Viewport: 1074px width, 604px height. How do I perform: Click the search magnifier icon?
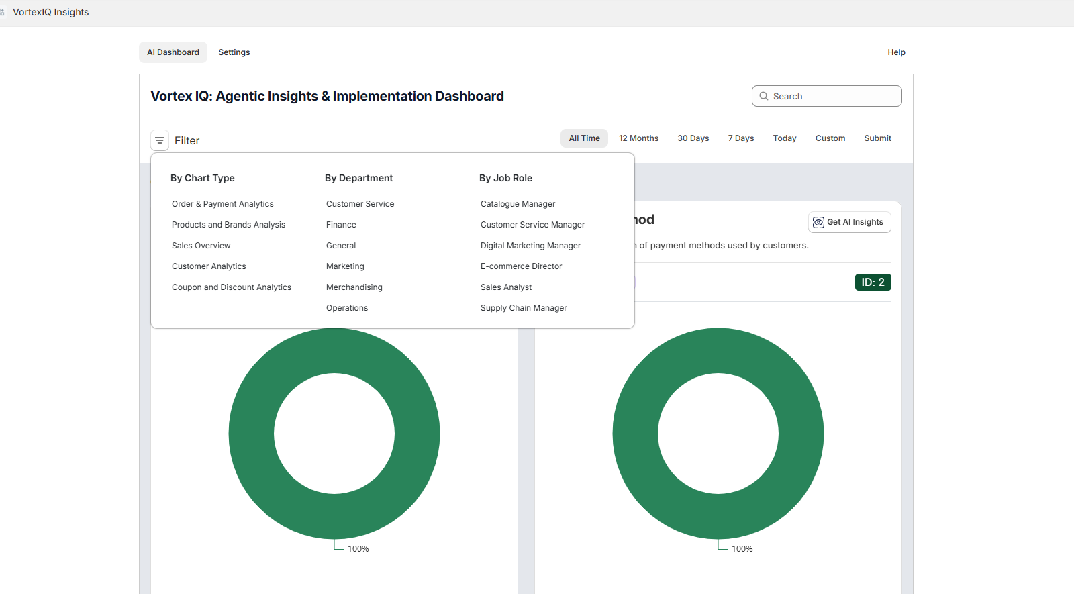(x=765, y=96)
